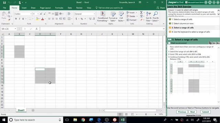Apply Underline formatting
Screen dimensions: 220x123
(23, 19)
